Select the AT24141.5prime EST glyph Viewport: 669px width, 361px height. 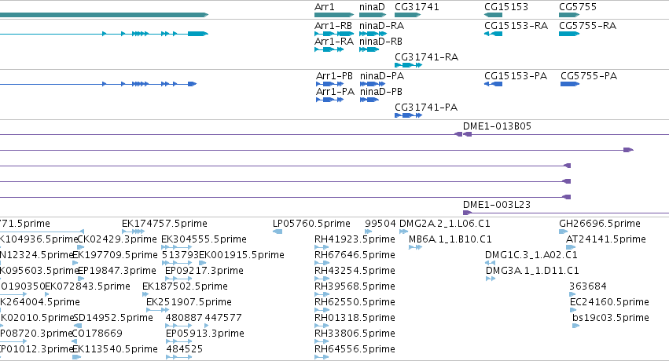click(x=571, y=247)
